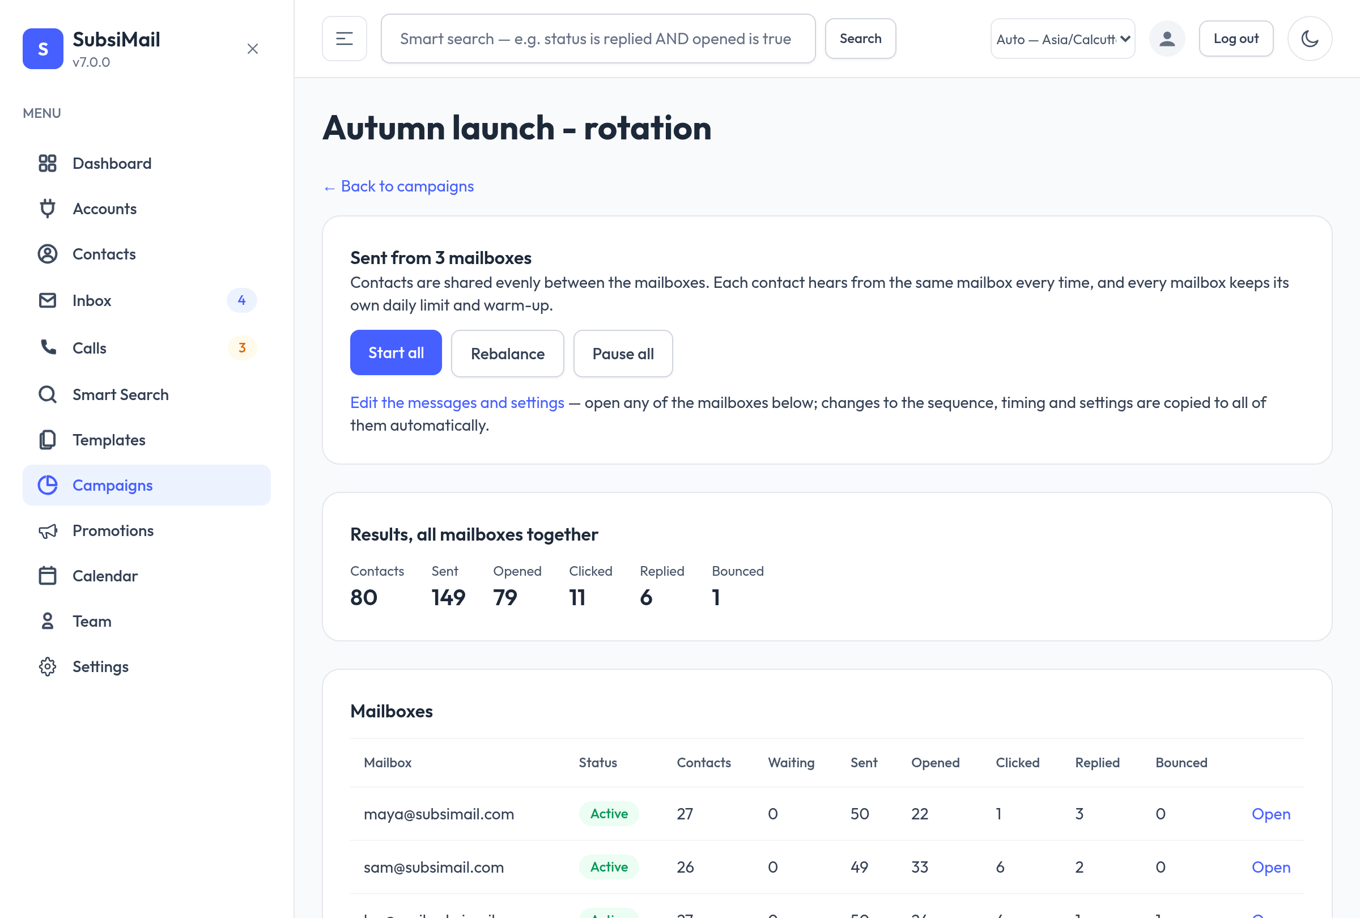
Task: Select Campaigns menu item
Action: coord(146,485)
